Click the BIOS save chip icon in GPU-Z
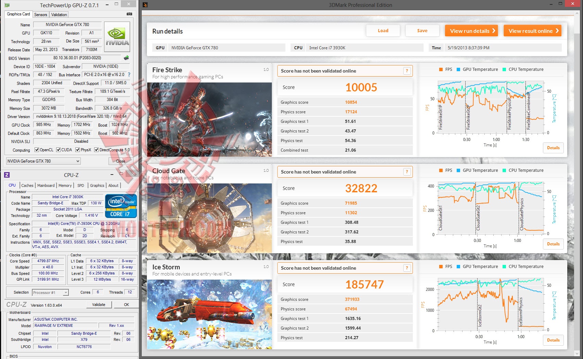Viewport: 583px width, 359px height. pyautogui.click(x=126, y=58)
